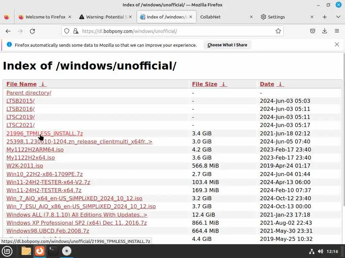The height and width of the screenshot is (258, 345).
Task: Open the downloads panel
Action: [324, 31]
